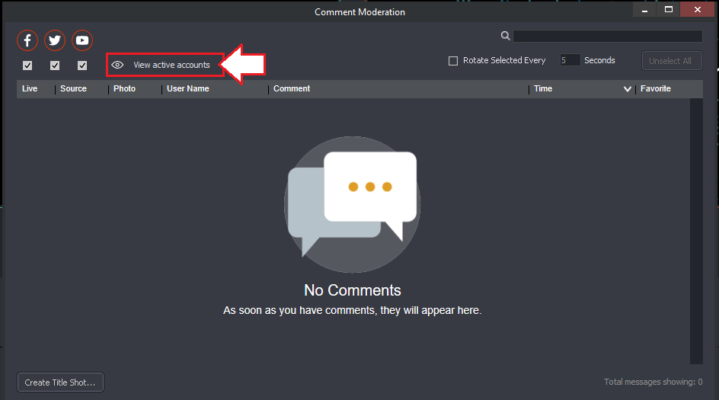Open the Facebook account icon
The height and width of the screenshot is (400, 719).
(x=27, y=40)
